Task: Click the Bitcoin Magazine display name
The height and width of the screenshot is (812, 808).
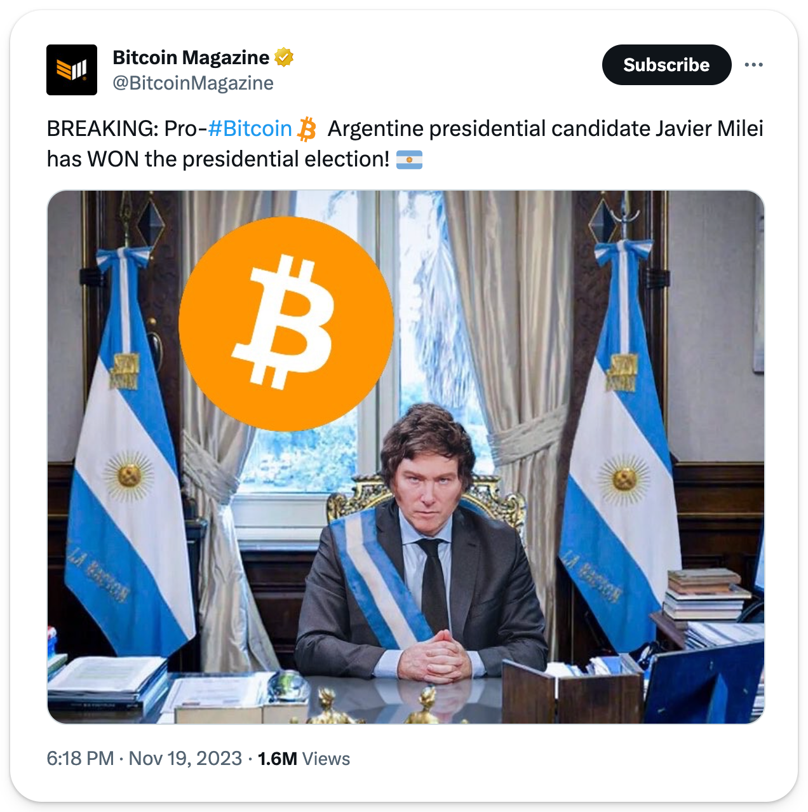Action: 191,58
